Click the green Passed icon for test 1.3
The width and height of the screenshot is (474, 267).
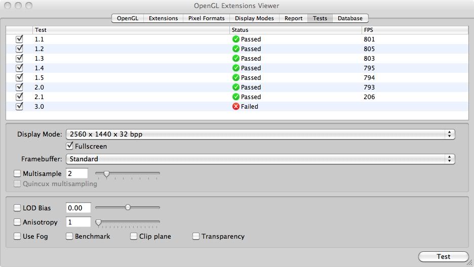236,59
